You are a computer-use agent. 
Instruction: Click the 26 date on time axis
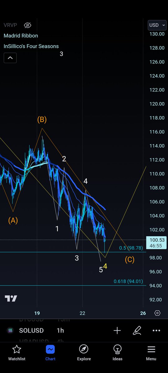[x=143, y=313]
